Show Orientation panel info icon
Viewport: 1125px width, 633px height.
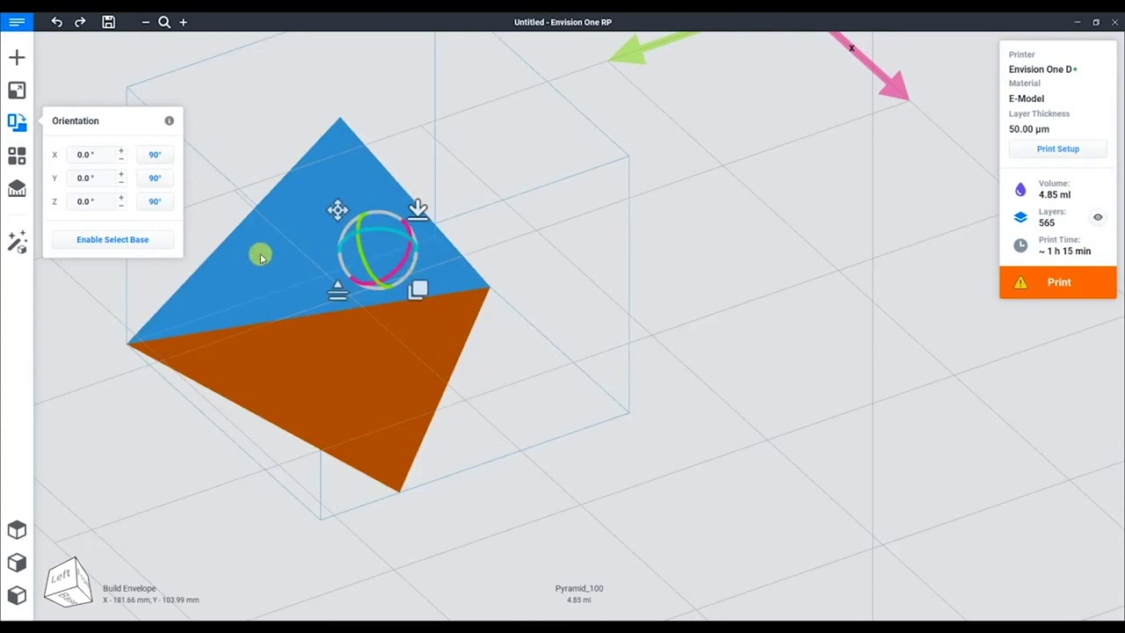tap(169, 120)
